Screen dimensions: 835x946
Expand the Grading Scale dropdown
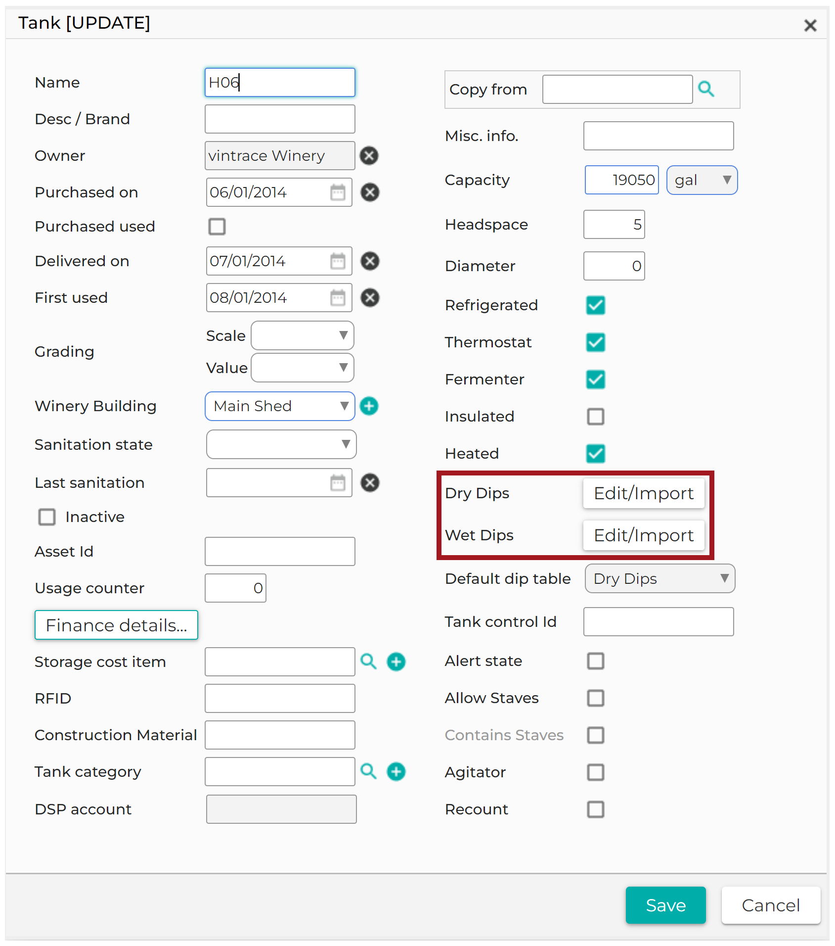click(302, 335)
